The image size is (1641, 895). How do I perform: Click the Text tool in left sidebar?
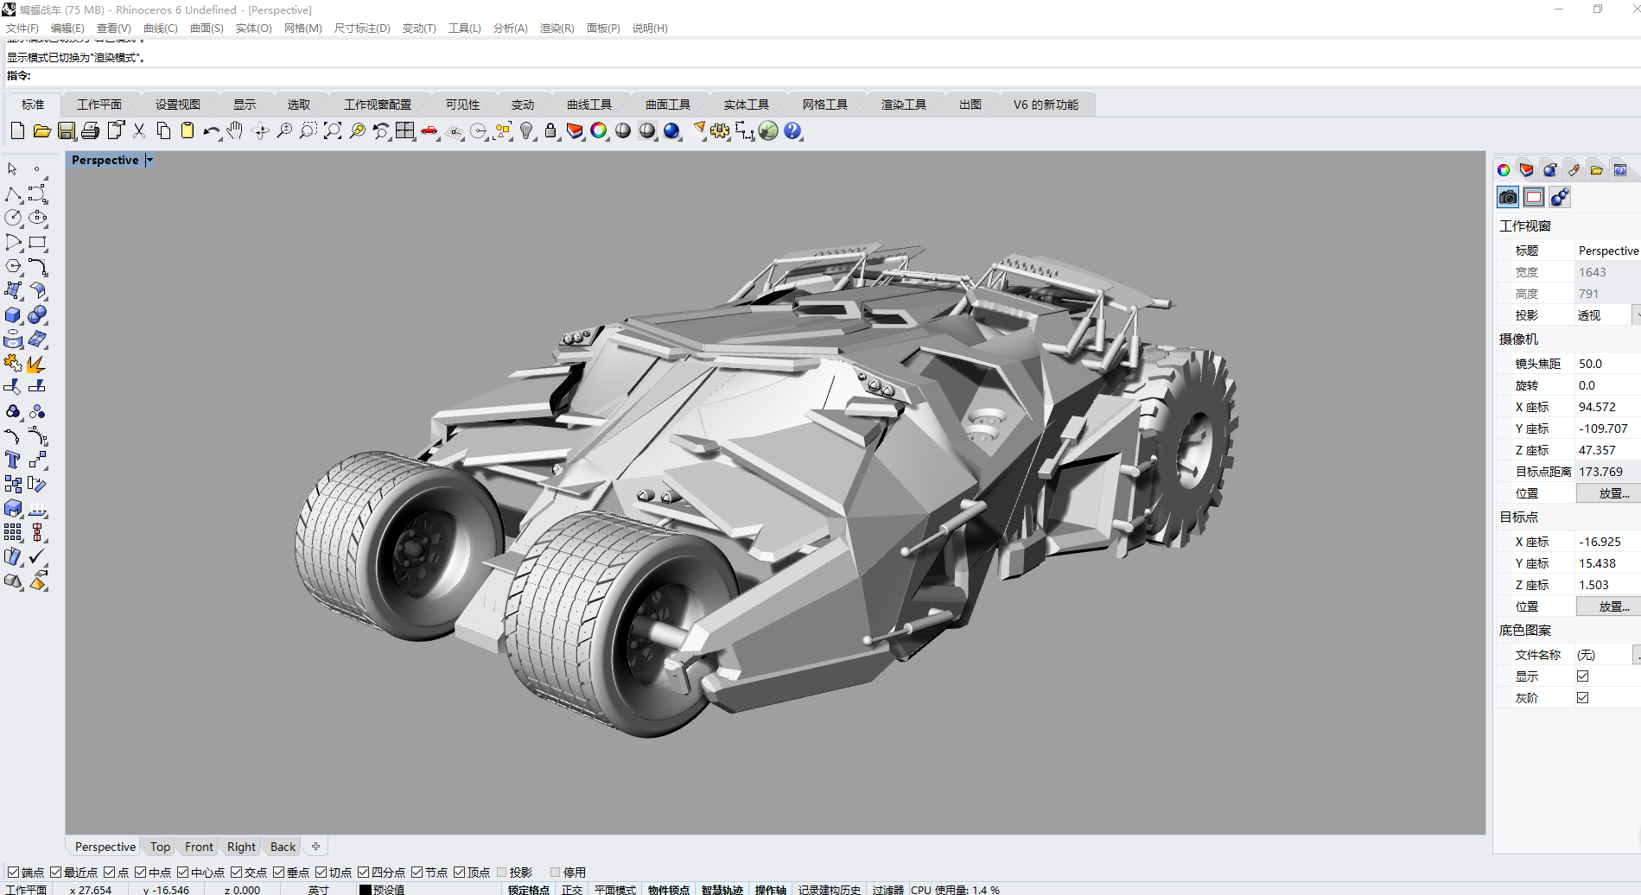click(x=13, y=460)
